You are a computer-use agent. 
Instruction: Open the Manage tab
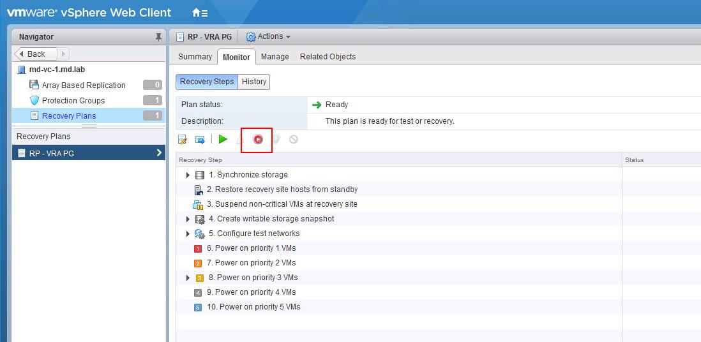pyautogui.click(x=275, y=57)
